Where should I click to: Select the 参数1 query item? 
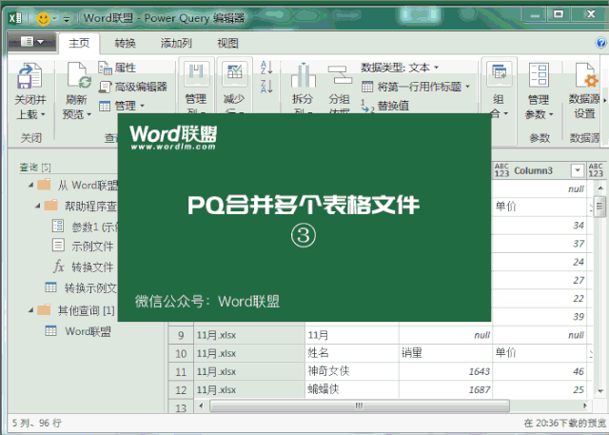click(86, 227)
